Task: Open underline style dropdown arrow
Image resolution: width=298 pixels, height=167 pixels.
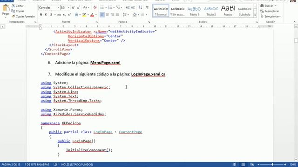Action: pyautogui.click(x=55, y=14)
